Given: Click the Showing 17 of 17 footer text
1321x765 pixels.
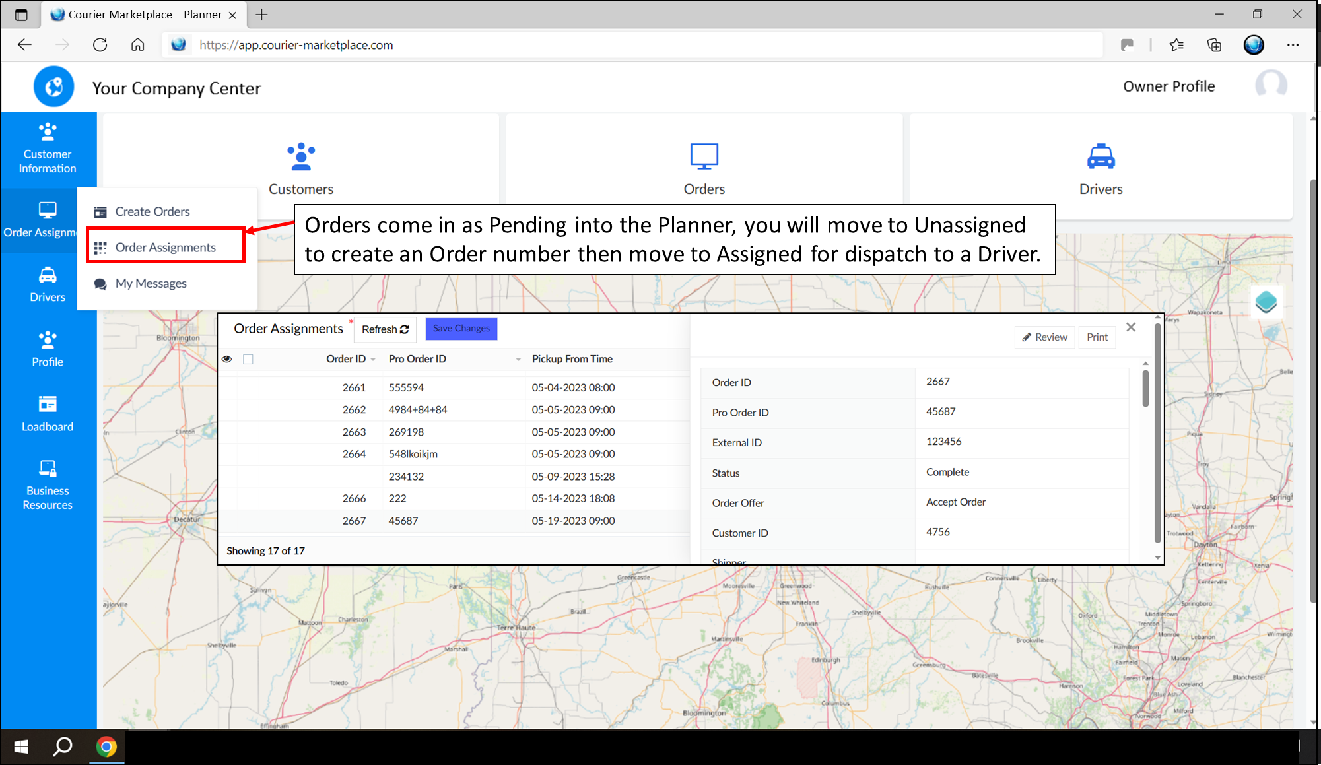Looking at the screenshot, I should point(265,550).
